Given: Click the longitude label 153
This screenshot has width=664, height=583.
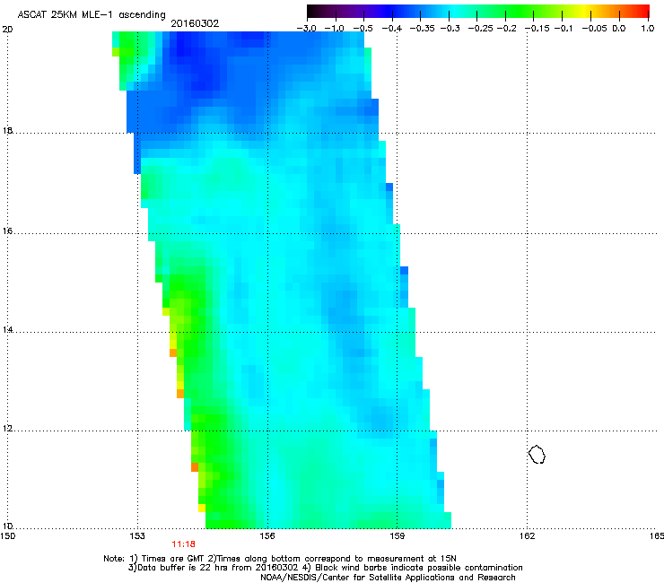Looking at the screenshot, I should (137, 536).
